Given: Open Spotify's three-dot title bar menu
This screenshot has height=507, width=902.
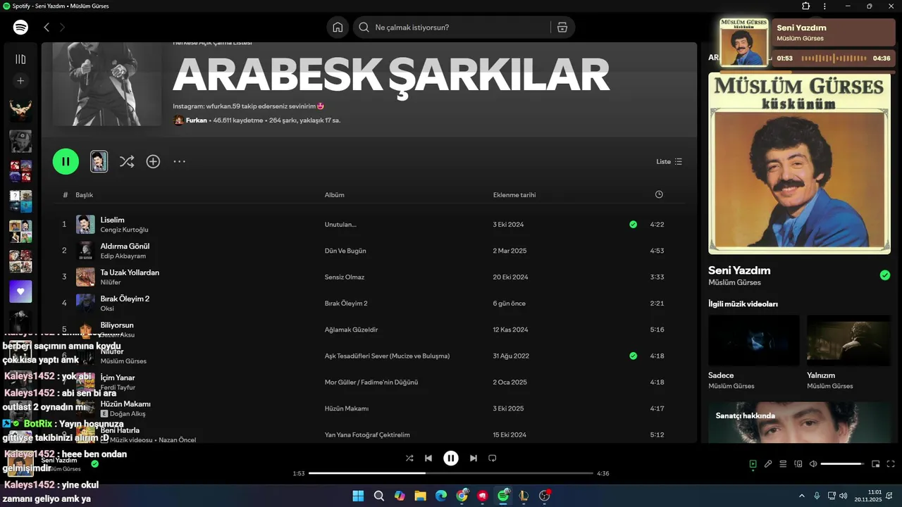Looking at the screenshot, I should tap(825, 6).
